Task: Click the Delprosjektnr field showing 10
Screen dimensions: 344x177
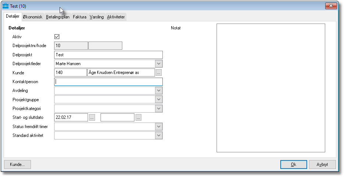Action: click(x=71, y=46)
